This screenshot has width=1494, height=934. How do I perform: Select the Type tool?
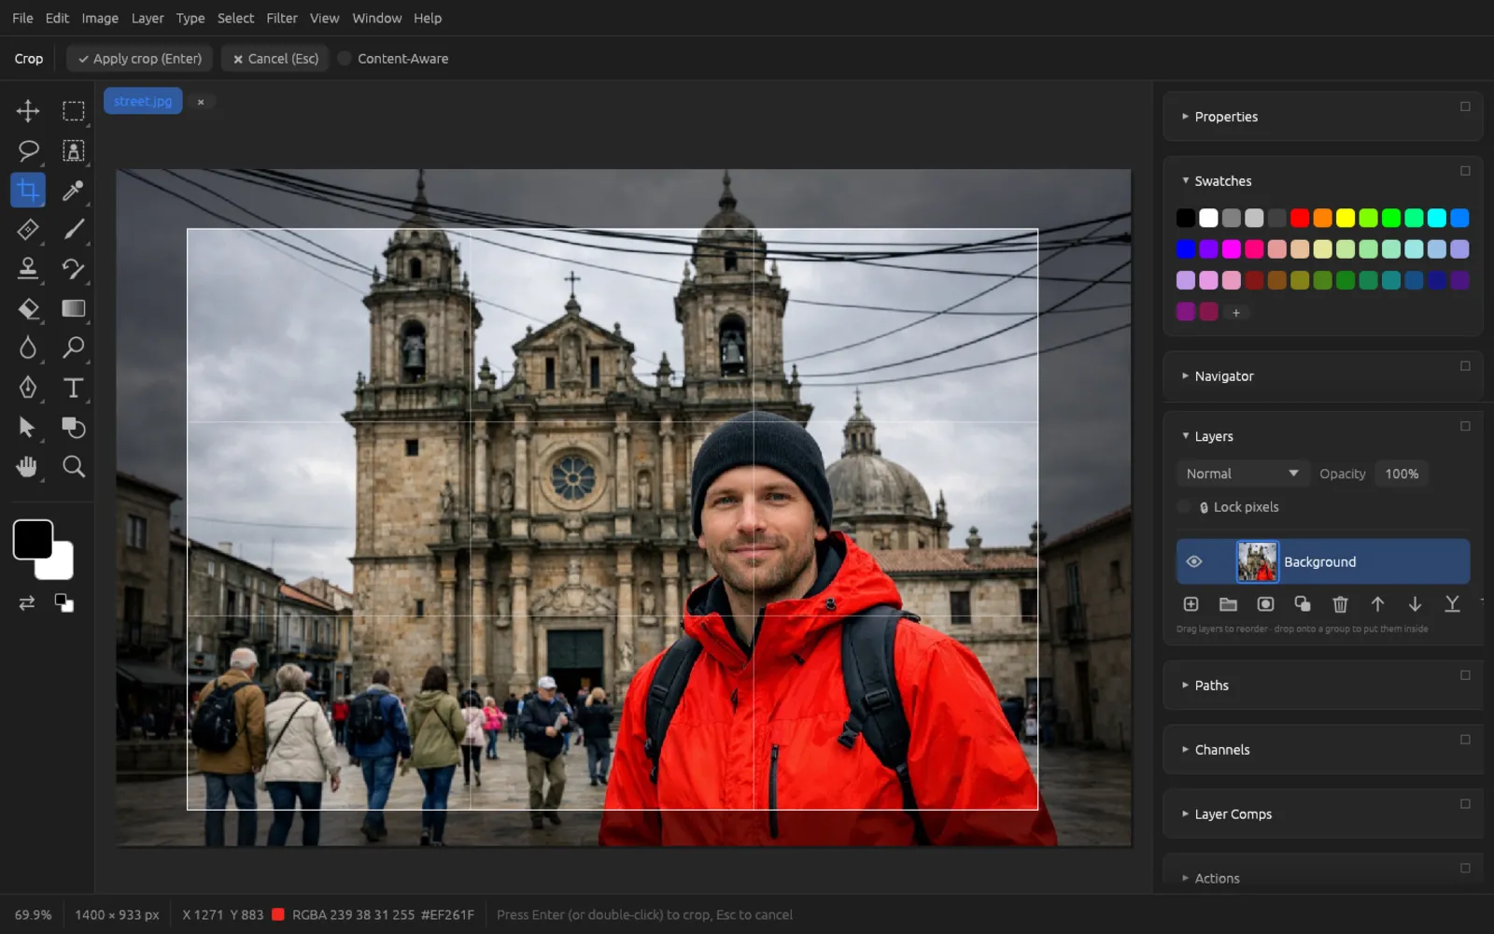tap(73, 388)
